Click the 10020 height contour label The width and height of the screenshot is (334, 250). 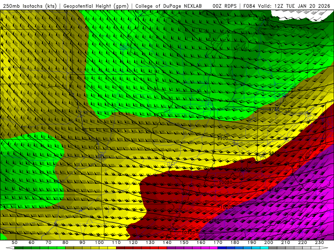(241, 170)
